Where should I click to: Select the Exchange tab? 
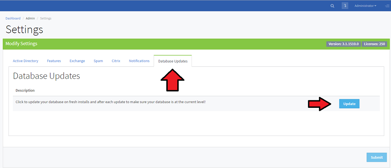(77, 61)
